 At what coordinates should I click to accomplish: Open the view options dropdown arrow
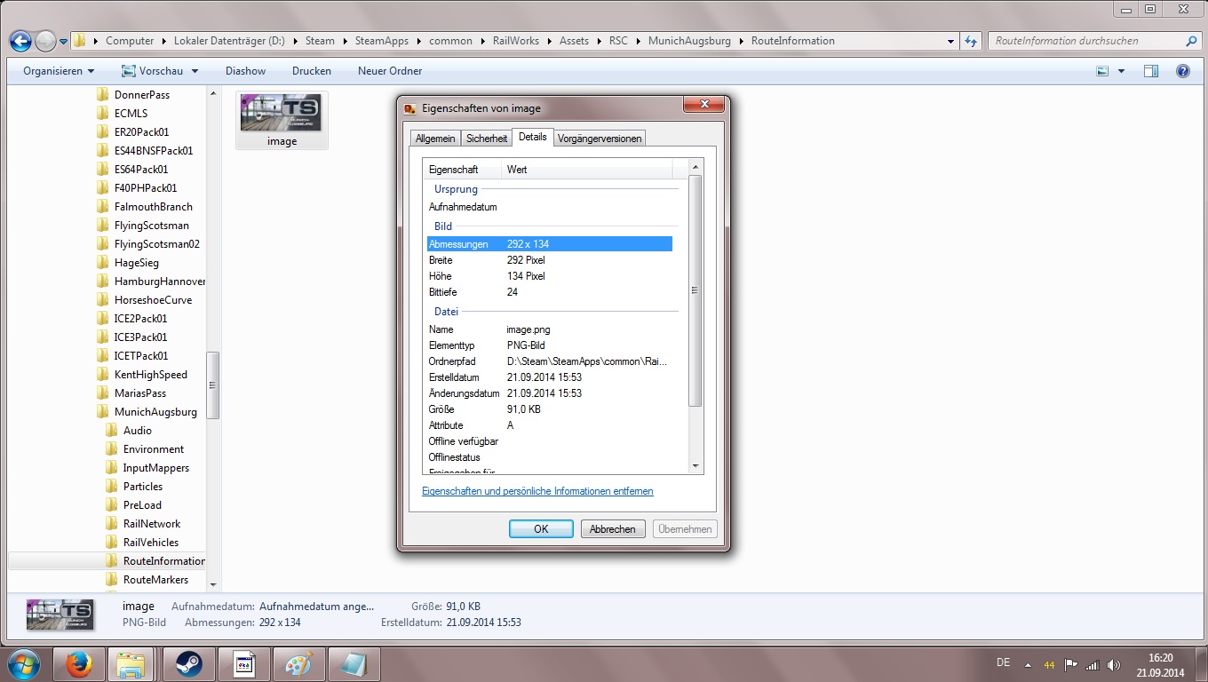1121,71
